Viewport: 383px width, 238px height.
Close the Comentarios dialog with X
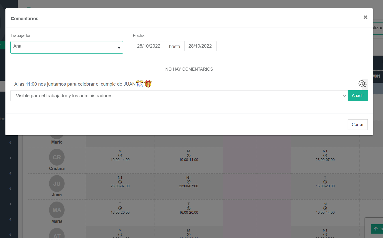point(365,17)
